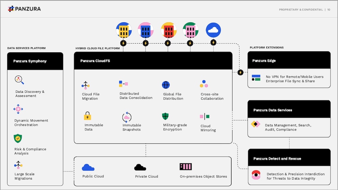Screen dimensions: 338x190
Task: Click "Military-grade Encryption" text
Action: coord(175,127)
